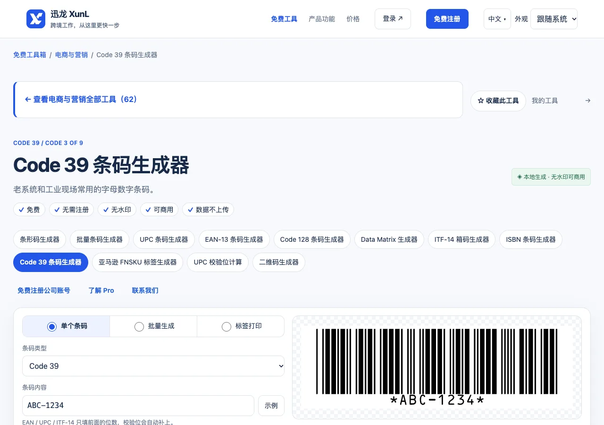
Task: Click the arrow next to 我的工具
Action: pos(587,101)
